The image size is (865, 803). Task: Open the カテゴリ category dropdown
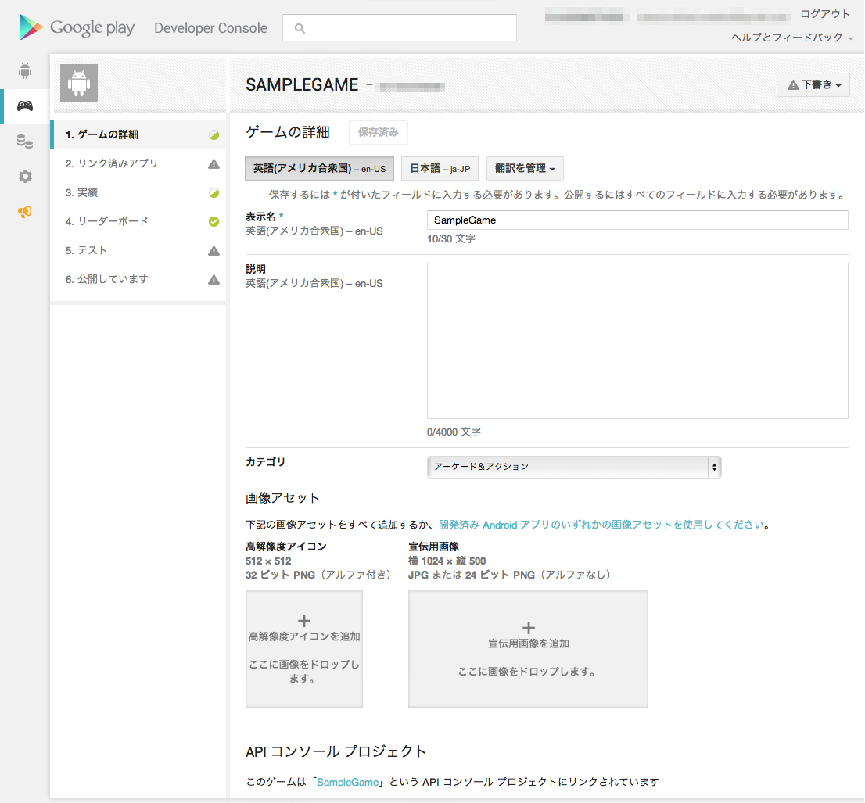[574, 467]
